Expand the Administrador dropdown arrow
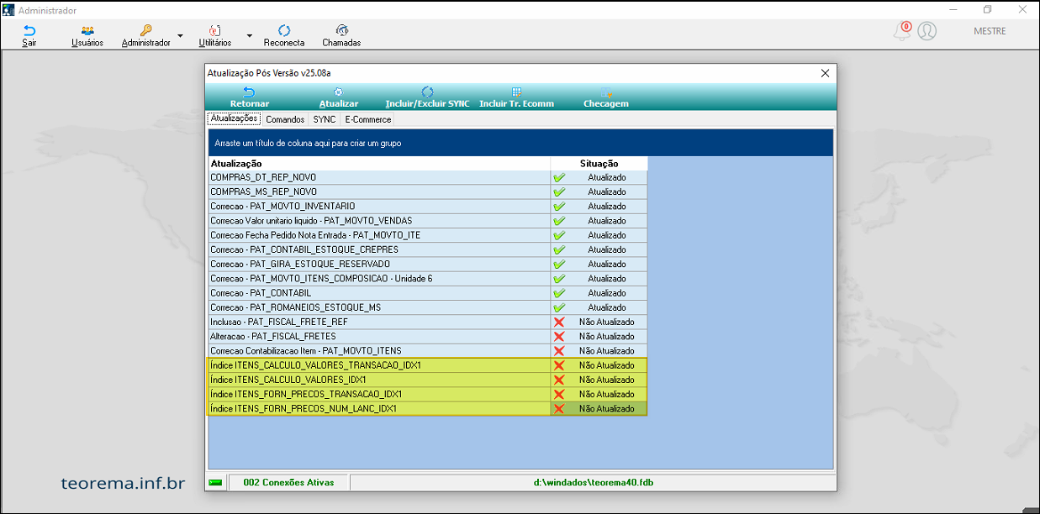Image resolution: width=1040 pixels, height=514 pixels. click(x=180, y=37)
